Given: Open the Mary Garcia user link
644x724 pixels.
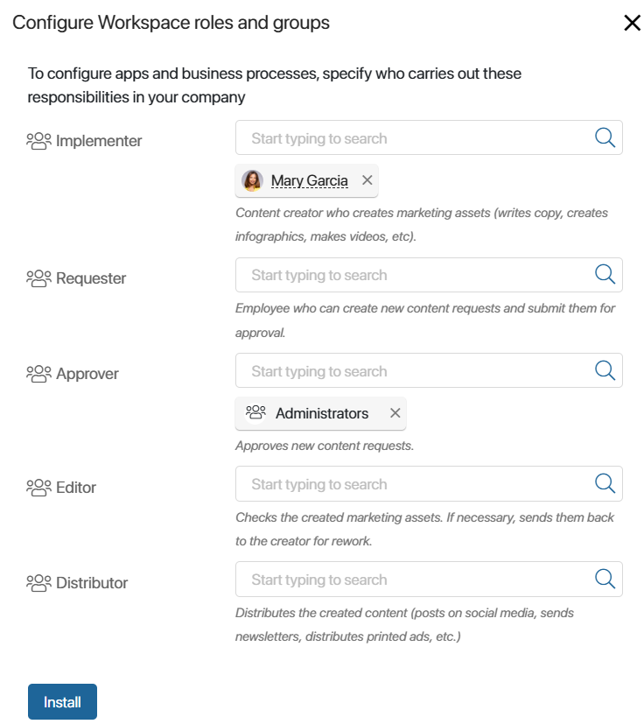Looking at the screenshot, I should (309, 180).
